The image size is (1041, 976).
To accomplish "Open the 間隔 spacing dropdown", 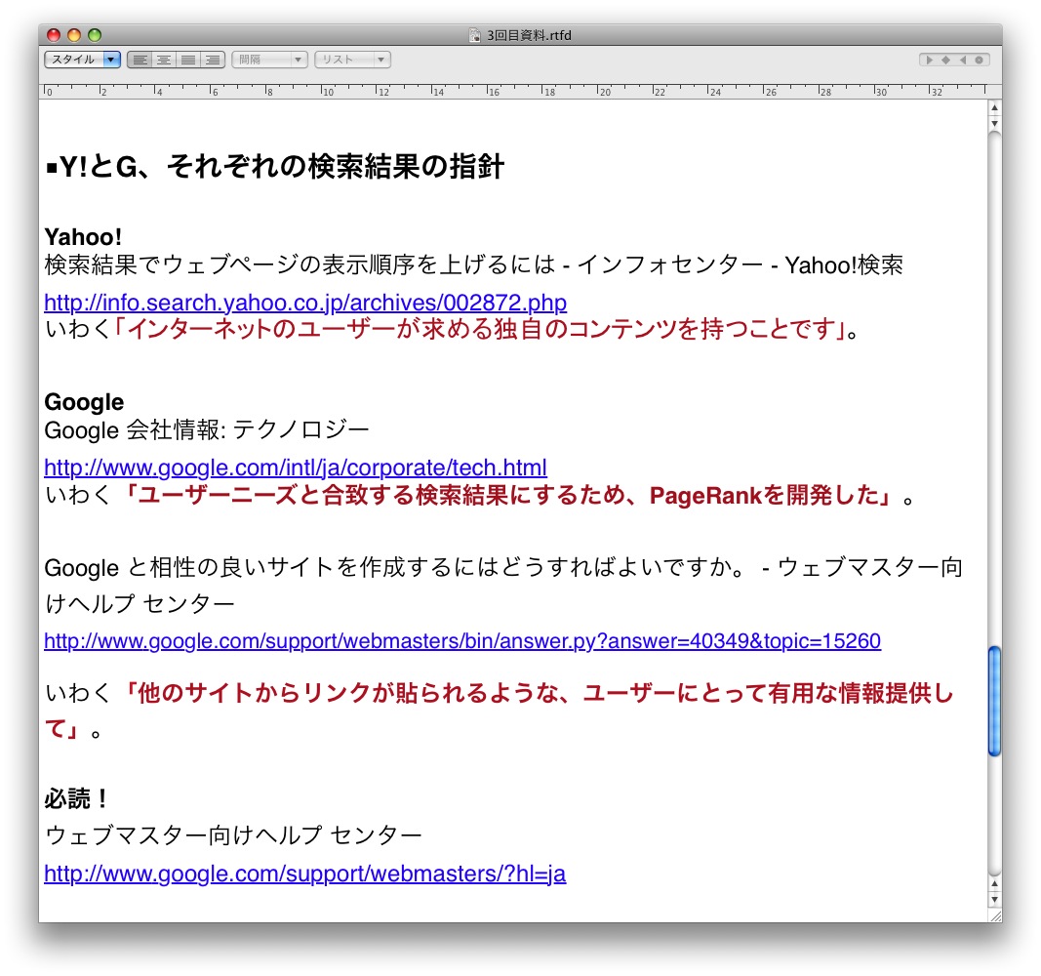I will click(269, 61).
